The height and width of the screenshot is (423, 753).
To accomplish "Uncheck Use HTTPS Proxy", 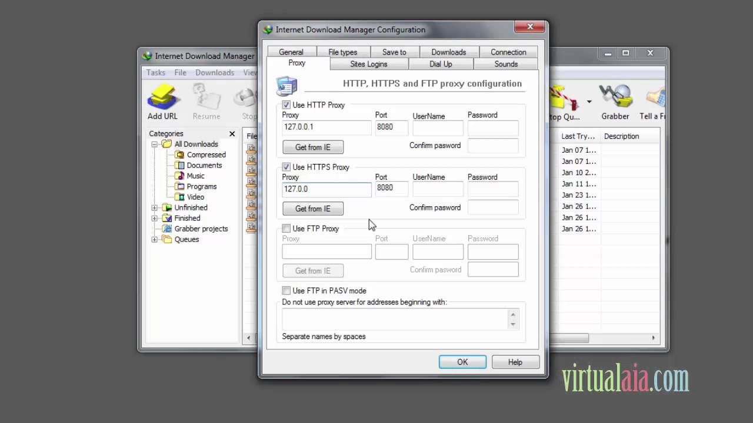I will coord(286,167).
